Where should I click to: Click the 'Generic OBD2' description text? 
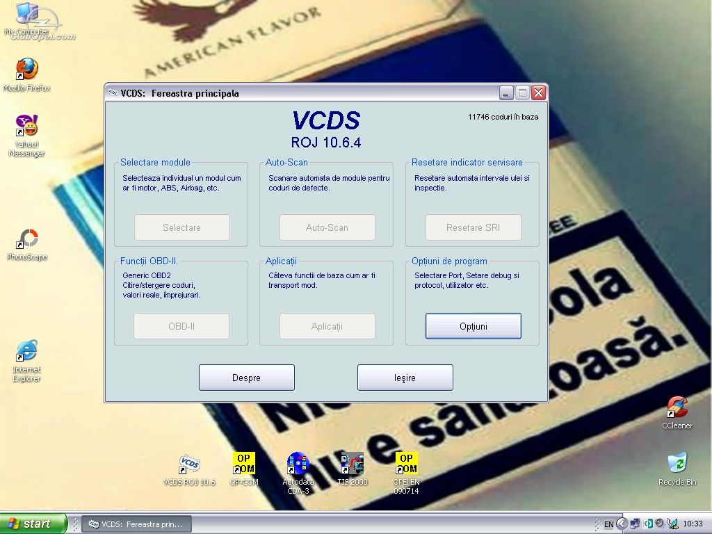[x=147, y=275]
